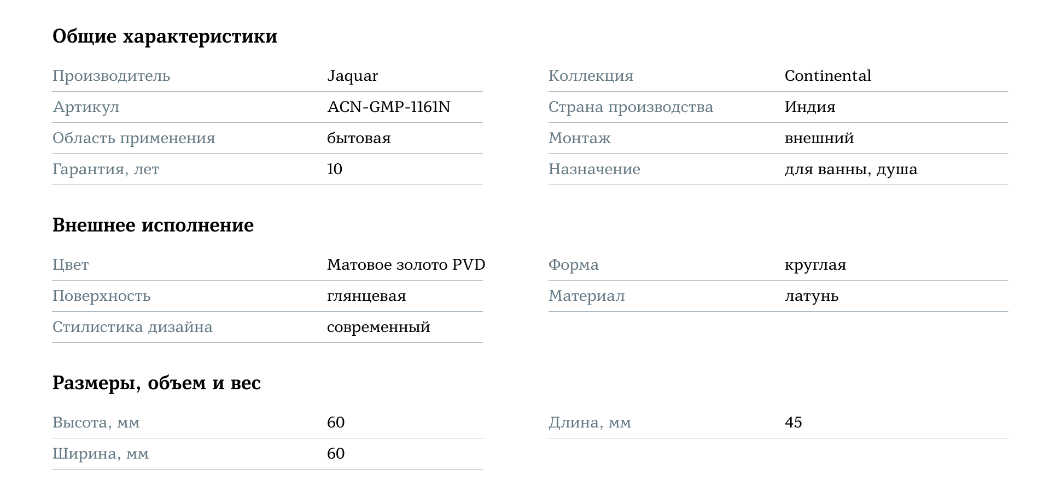This screenshot has width=1050, height=493.
Task: Click the "Область применения" label
Action: (x=133, y=138)
